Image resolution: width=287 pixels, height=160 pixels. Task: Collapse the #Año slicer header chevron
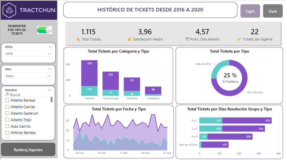50,47
